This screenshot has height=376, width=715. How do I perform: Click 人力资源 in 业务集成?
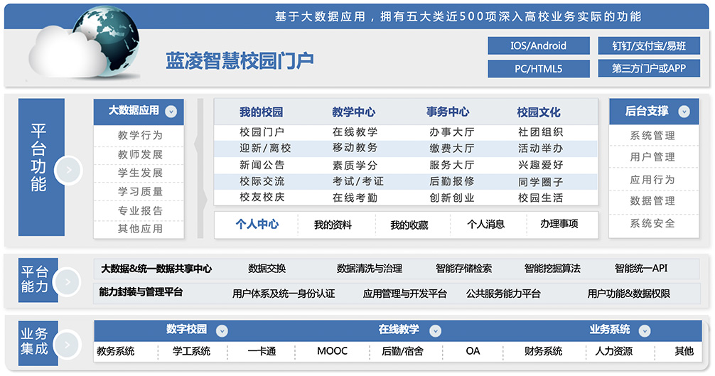point(614,351)
